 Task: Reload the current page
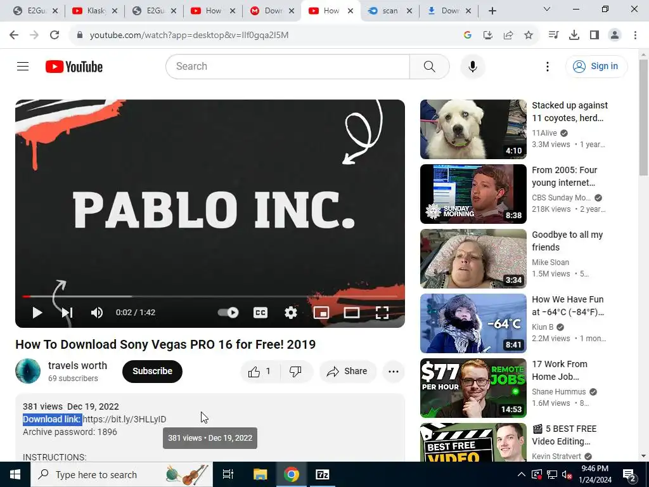pyautogui.click(x=55, y=36)
